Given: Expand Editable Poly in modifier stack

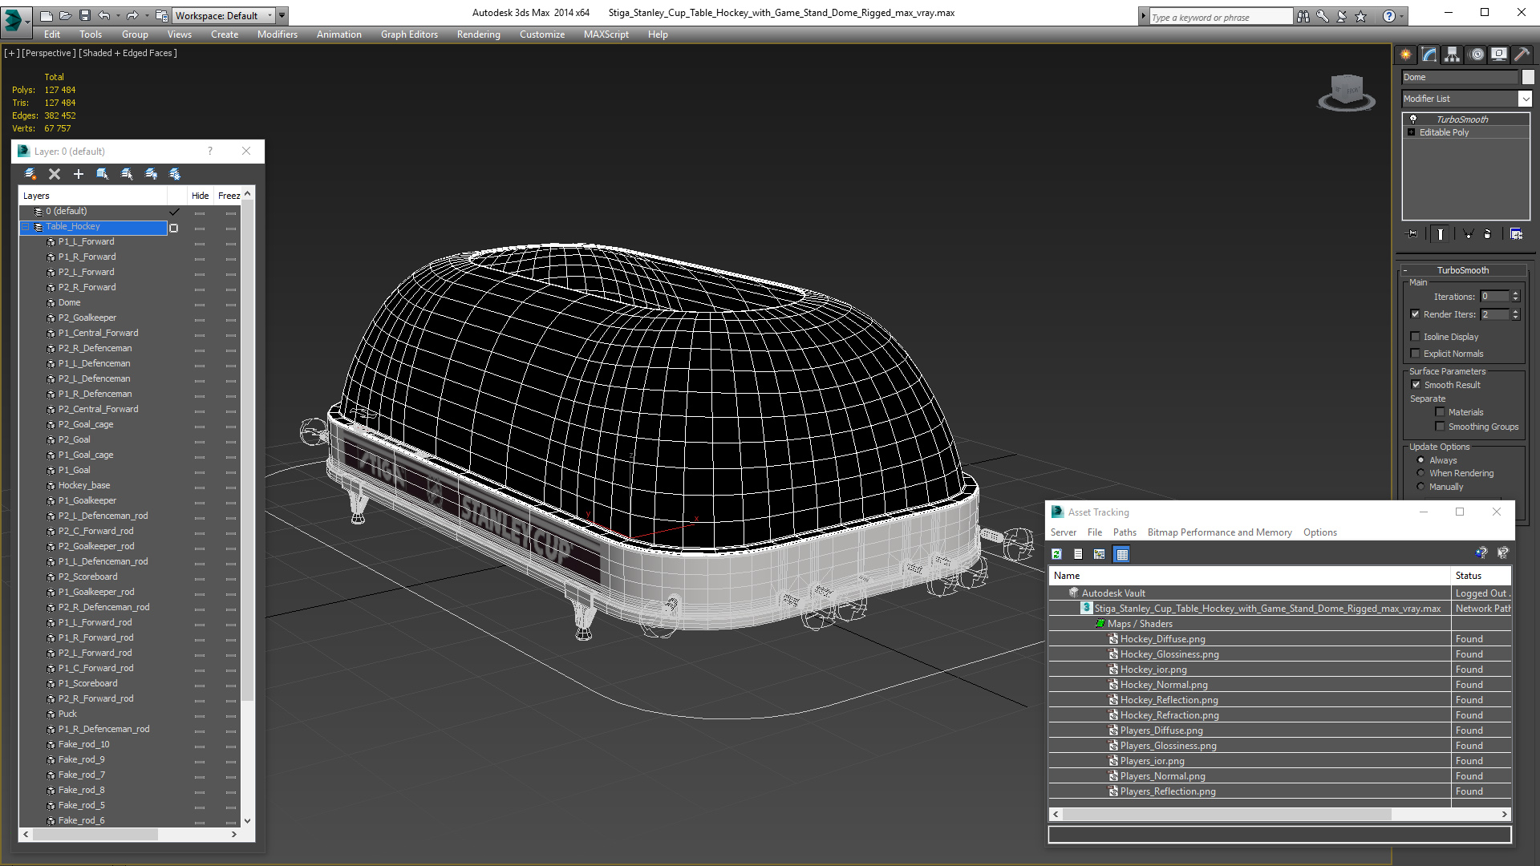Looking at the screenshot, I should tap(1412, 132).
